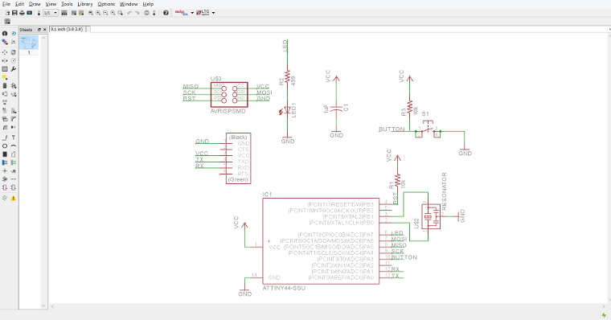Click the AVRISPSMD component label
Image resolution: width=611 pixels, height=320 pixels.
click(x=228, y=111)
